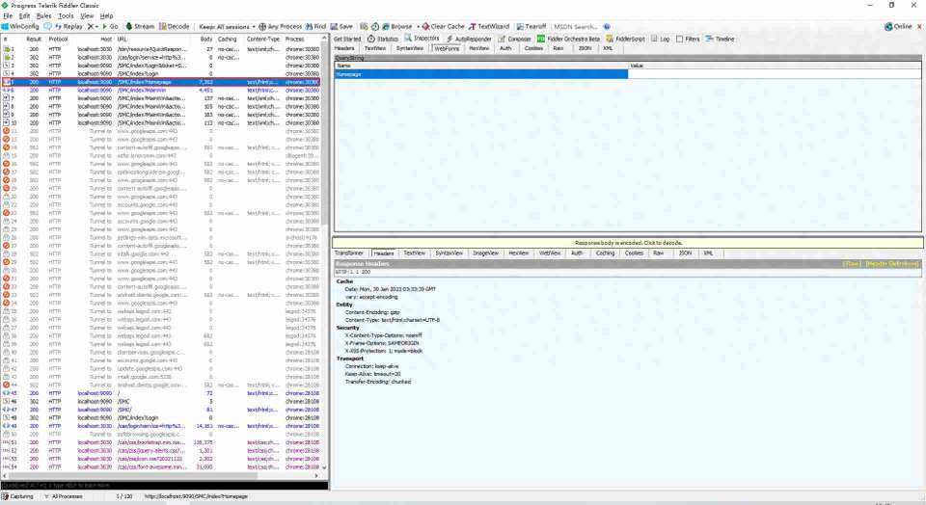Open the Timeline tab

(720, 39)
